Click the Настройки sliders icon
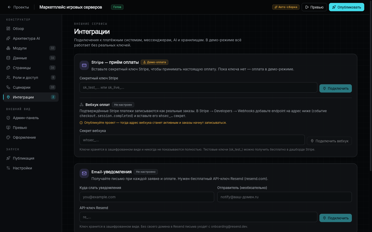The height and width of the screenshot is (232, 372). [8, 168]
